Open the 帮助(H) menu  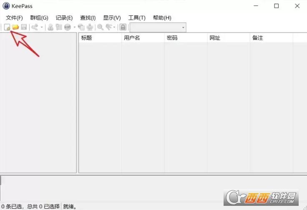pyautogui.click(x=162, y=18)
